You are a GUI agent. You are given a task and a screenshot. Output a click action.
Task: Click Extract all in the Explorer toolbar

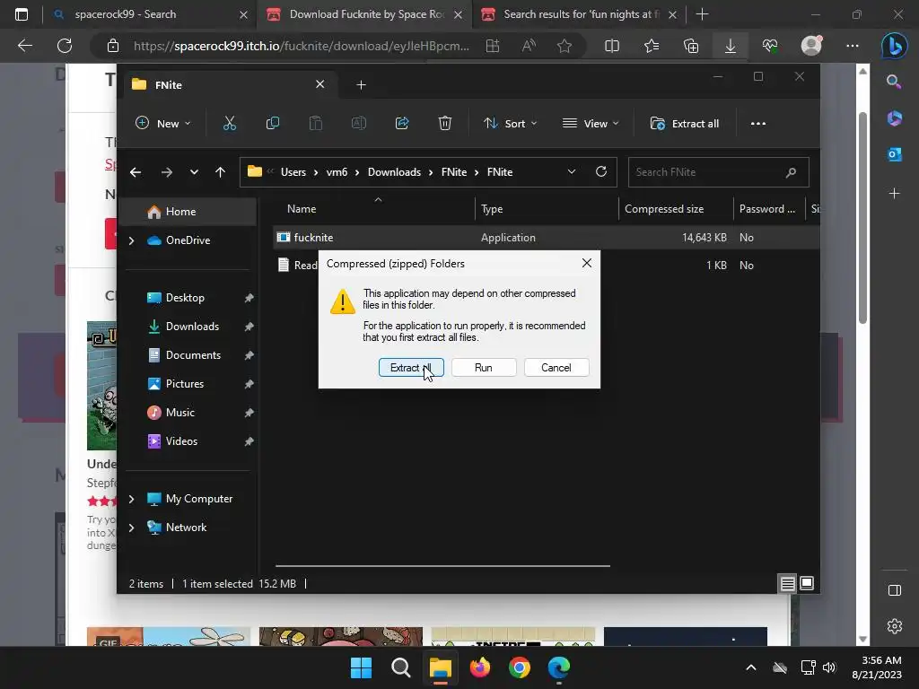point(685,124)
